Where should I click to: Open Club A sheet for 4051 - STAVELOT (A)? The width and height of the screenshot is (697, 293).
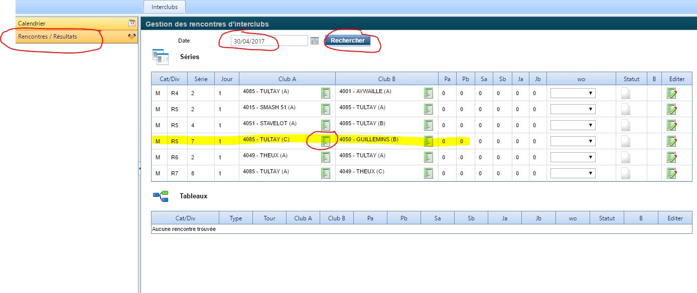pos(326,125)
